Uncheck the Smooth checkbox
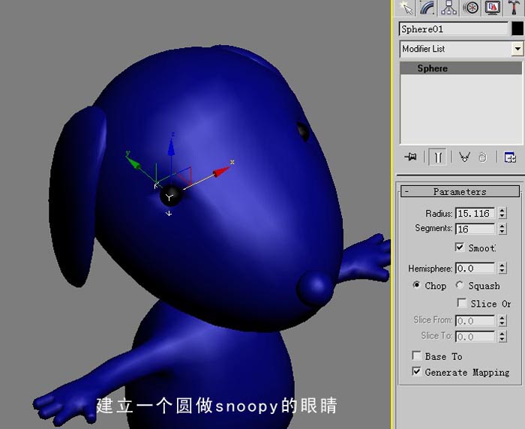Screen dimensions: 525x429 click(460, 247)
